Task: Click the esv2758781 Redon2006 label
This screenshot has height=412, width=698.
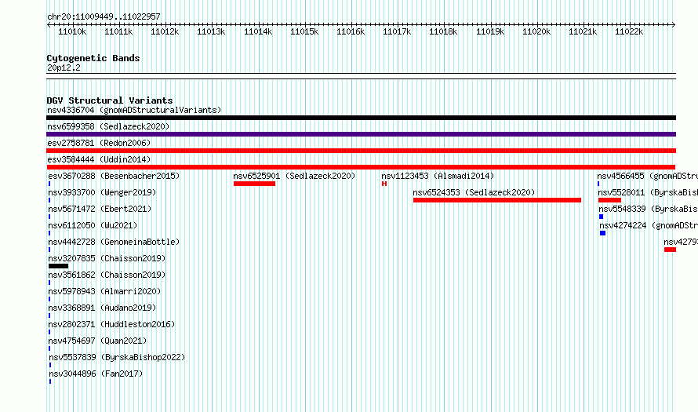Action: (99, 143)
